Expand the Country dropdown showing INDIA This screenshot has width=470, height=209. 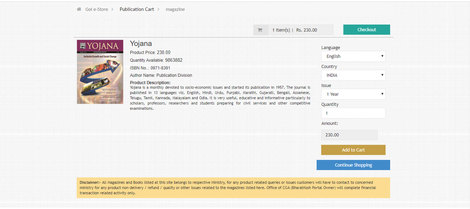tap(353, 75)
